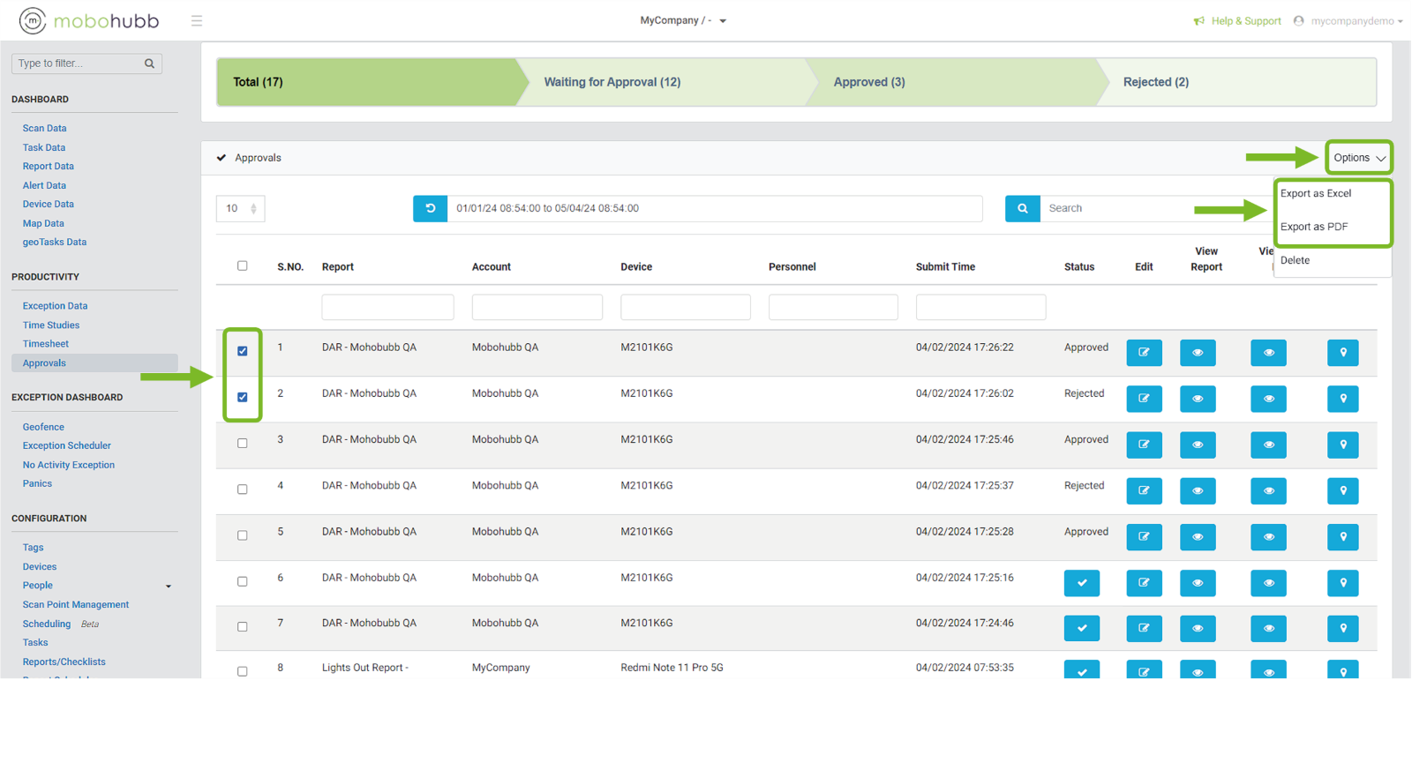
Task: Choose Export as Excel from the menu
Action: pyautogui.click(x=1315, y=193)
